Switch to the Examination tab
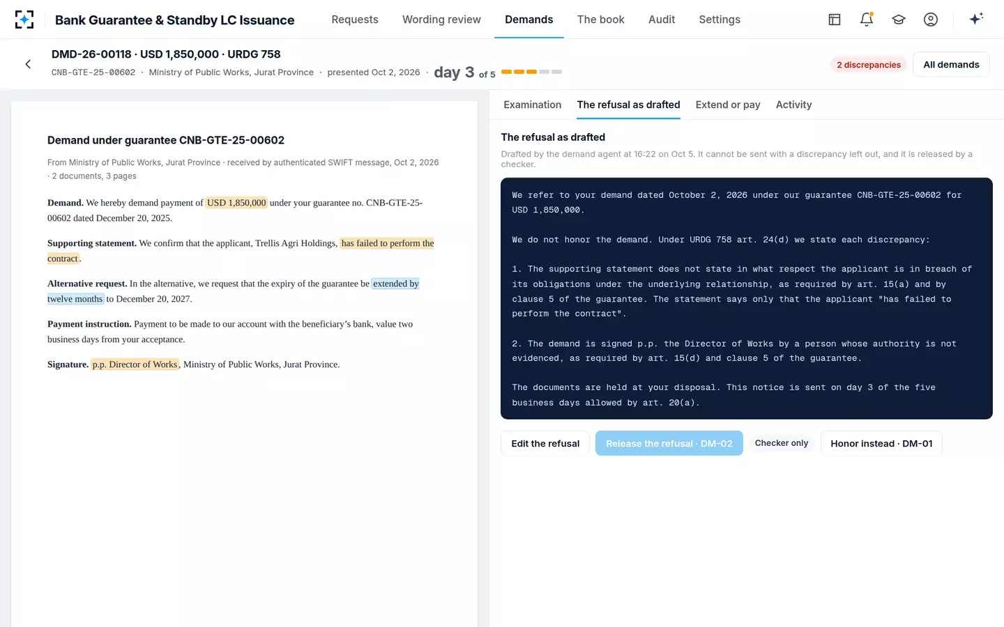This screenshot has width=1004, height=627. tap(533, 104)
